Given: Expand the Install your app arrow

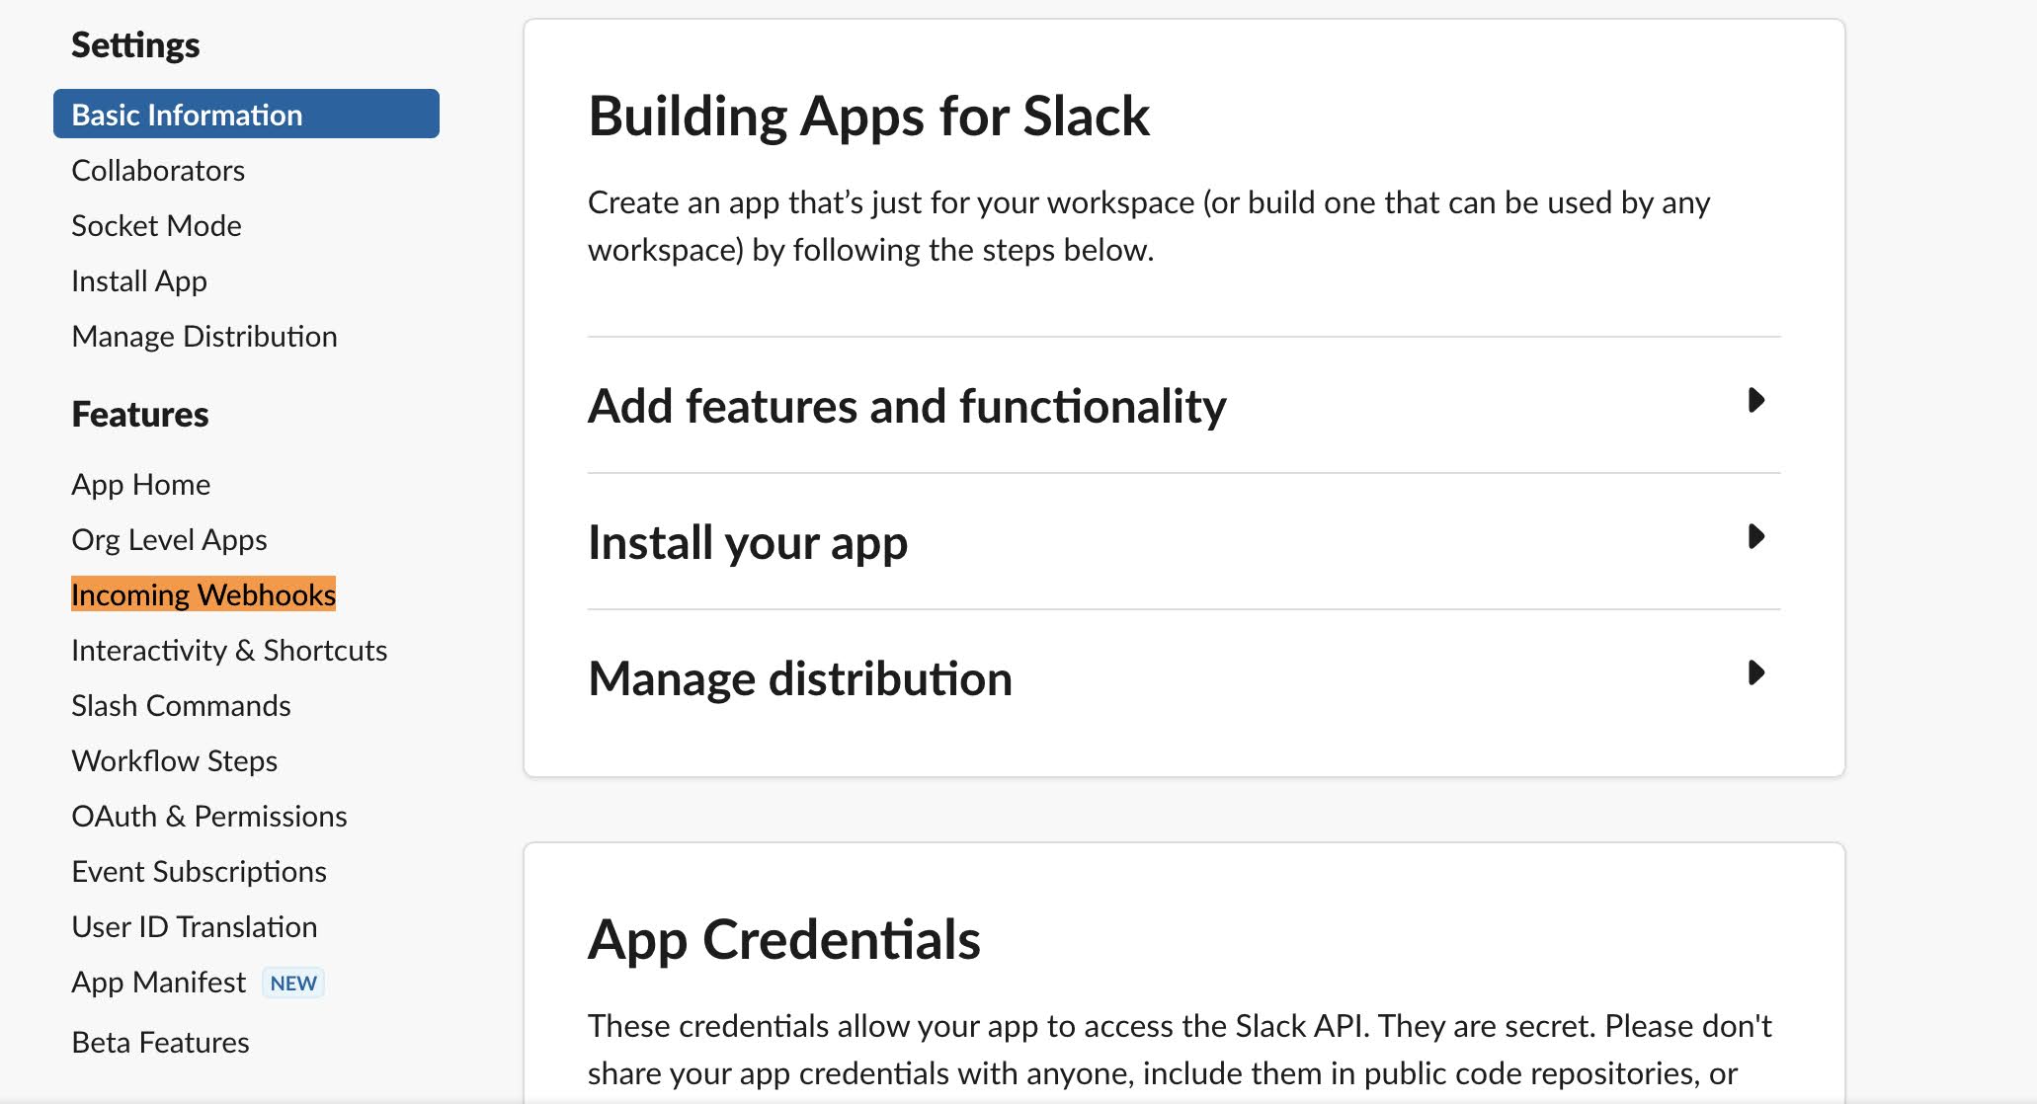Looking at the screenshot, I should pos(1755,537).
